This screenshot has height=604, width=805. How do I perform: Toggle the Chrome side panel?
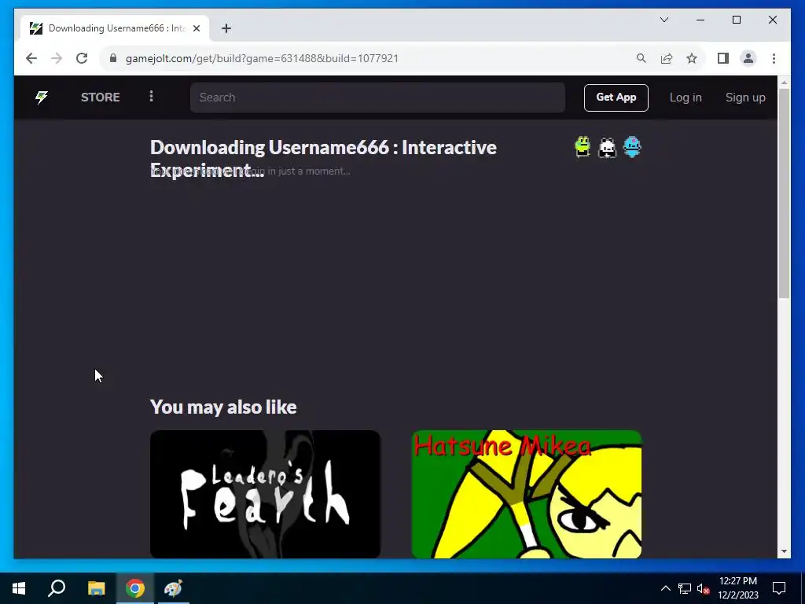(x=723, y=58)
